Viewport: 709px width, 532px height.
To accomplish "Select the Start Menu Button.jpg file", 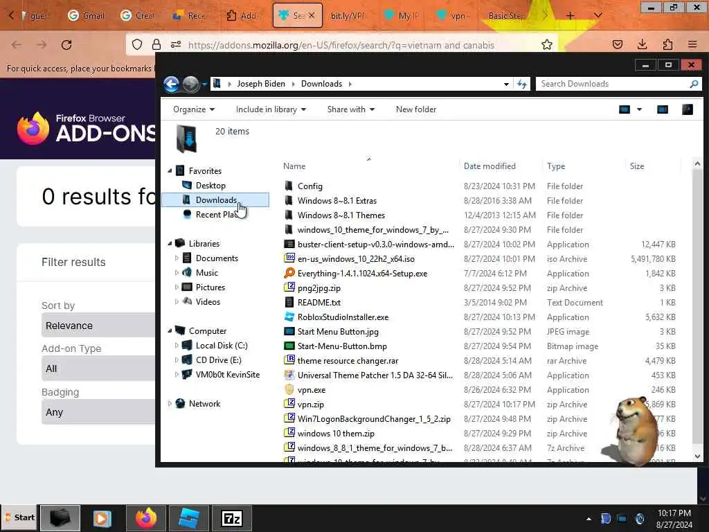I will (338, 332).
